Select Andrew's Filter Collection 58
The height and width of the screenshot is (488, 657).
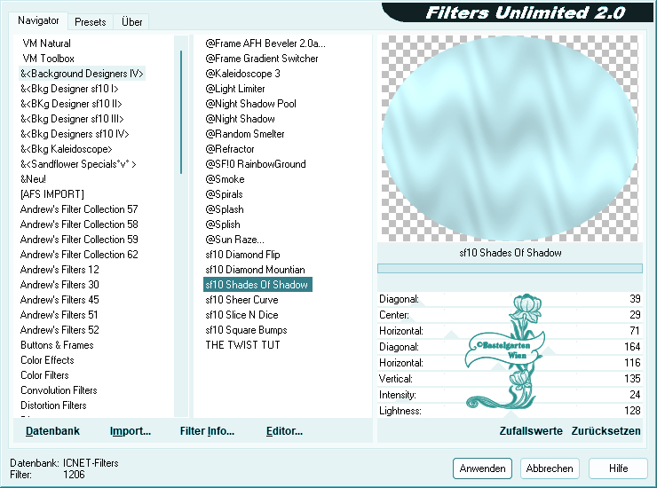coord(79,224)
